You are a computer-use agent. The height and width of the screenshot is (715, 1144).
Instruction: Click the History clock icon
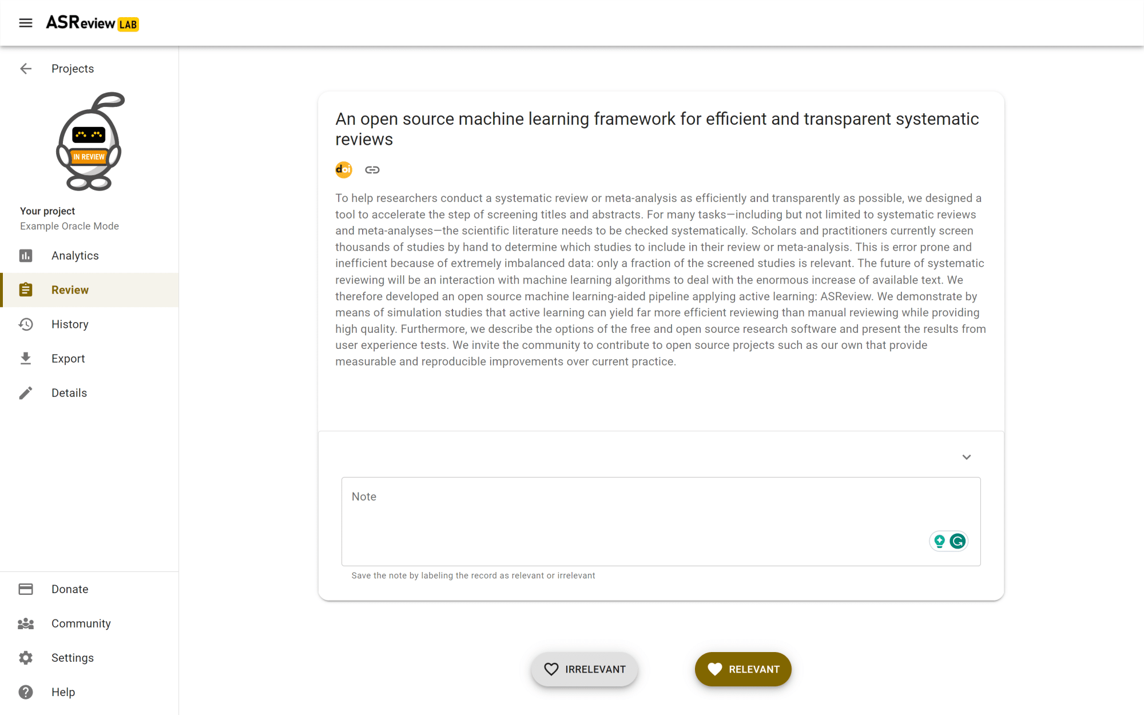(26, 324)
